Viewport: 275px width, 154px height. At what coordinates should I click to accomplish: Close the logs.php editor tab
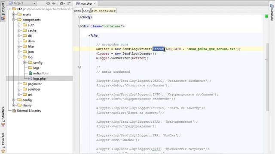tap(95, 3)
